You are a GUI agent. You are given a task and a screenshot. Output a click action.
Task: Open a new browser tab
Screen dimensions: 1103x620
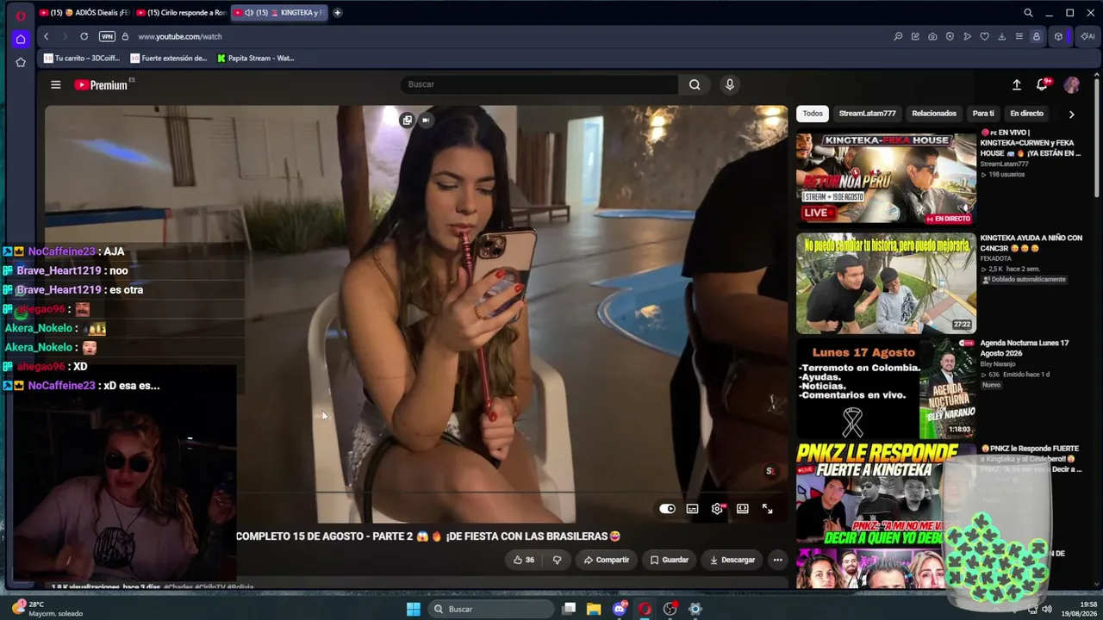(x=337, y=13)
